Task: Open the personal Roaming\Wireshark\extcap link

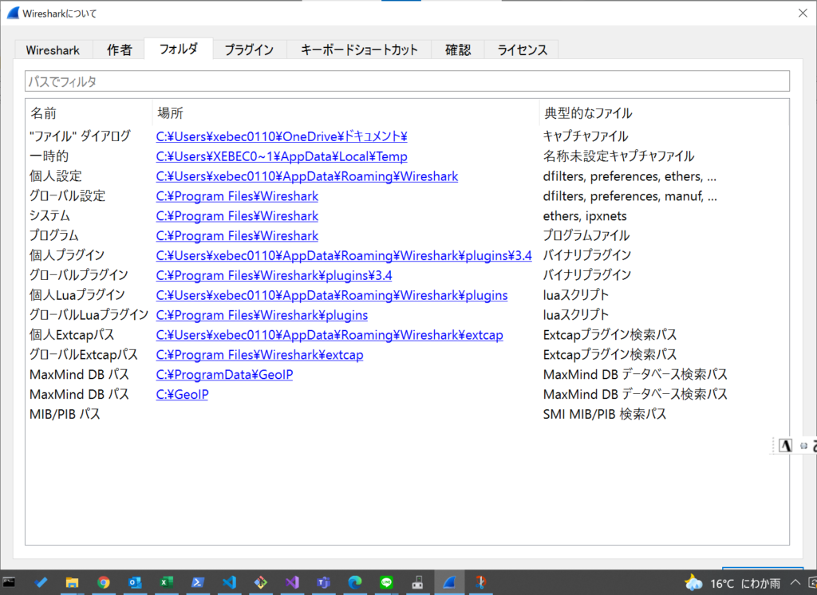Action: pyautogui.click(x=330, y=334)
